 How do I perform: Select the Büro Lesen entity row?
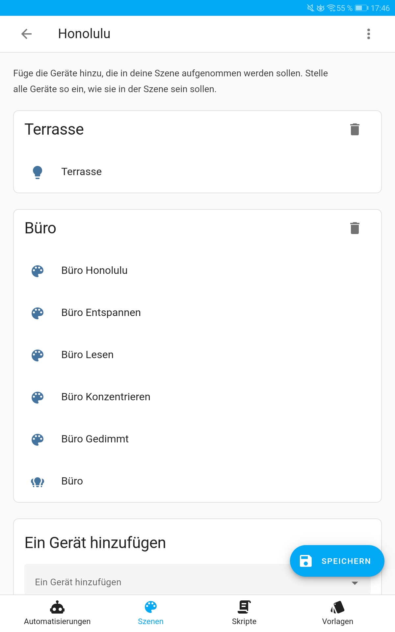pos(87,355)
